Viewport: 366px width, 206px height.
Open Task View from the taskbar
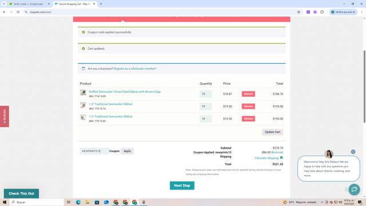[69, 202]
